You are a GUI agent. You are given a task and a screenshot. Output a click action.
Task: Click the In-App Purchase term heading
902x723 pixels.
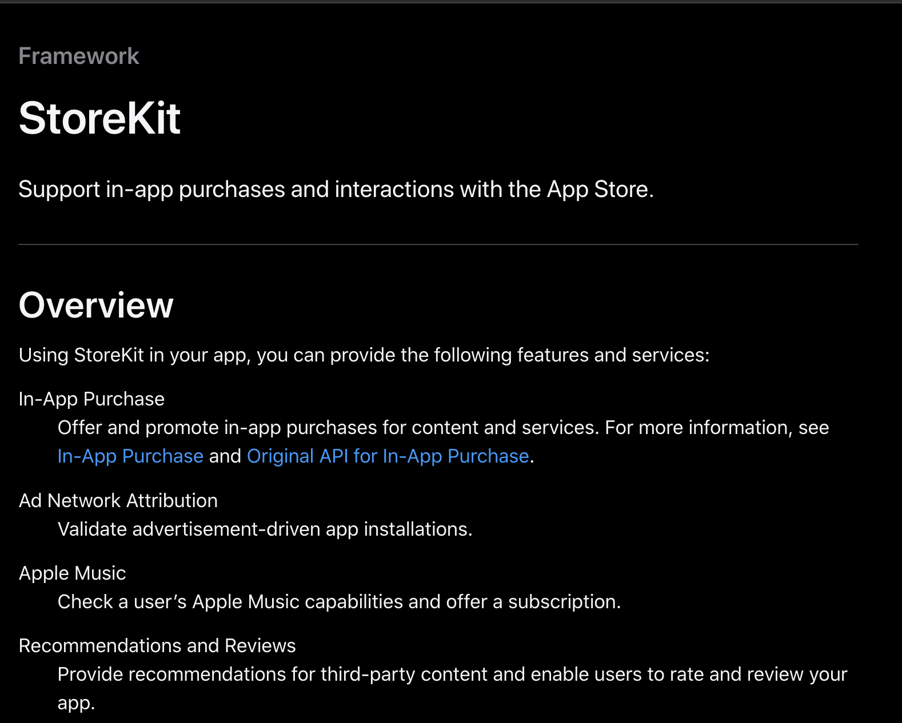click(x=91, y=399)
